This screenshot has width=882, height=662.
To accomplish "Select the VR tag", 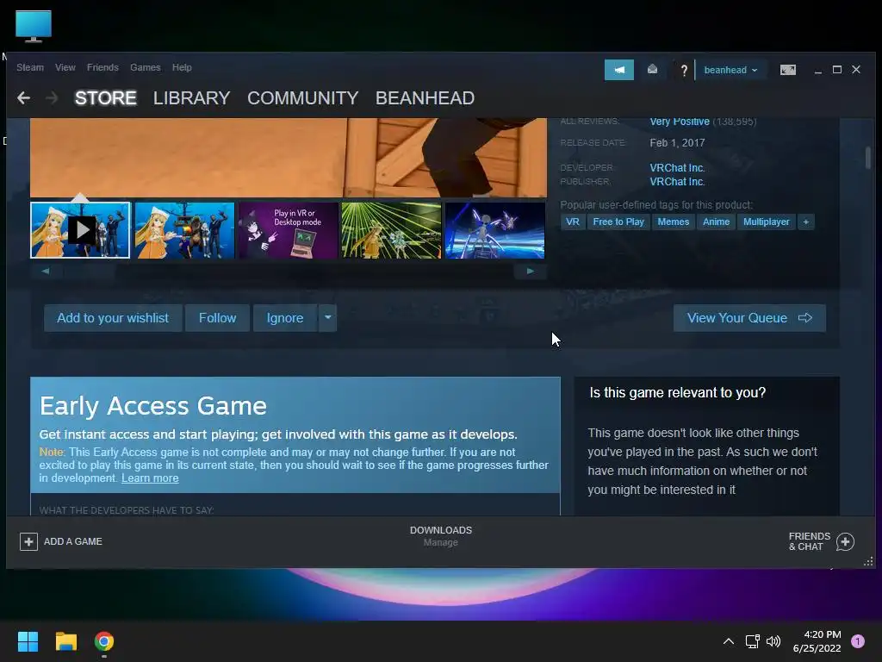I will [x=573, y=222].
